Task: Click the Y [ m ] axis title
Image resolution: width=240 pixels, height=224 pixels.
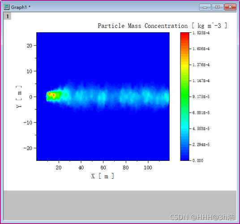Action: pyautogui.click(x=19, y=97)
